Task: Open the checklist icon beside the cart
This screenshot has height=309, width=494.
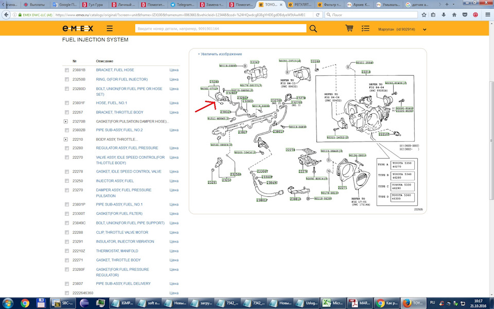Action: [365, 29]
